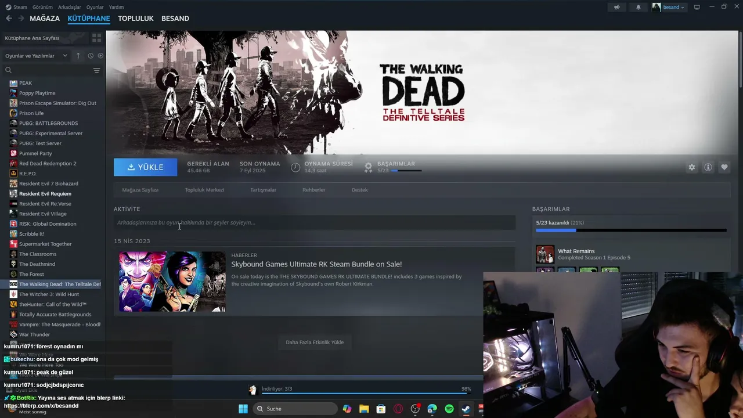The height and width of the screenshot is (418, 743).
Task: Select War Thunder in library list
Action: click(x=34, y=334)
